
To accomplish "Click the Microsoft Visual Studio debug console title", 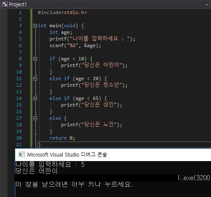I will point(67,154).
